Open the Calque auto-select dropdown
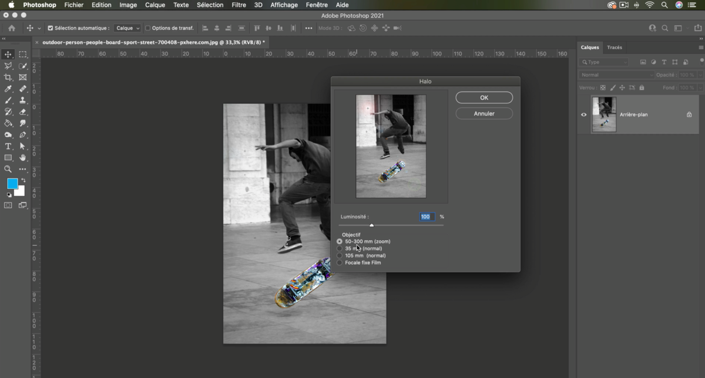 pyautogui.click(x=127, y=28)
